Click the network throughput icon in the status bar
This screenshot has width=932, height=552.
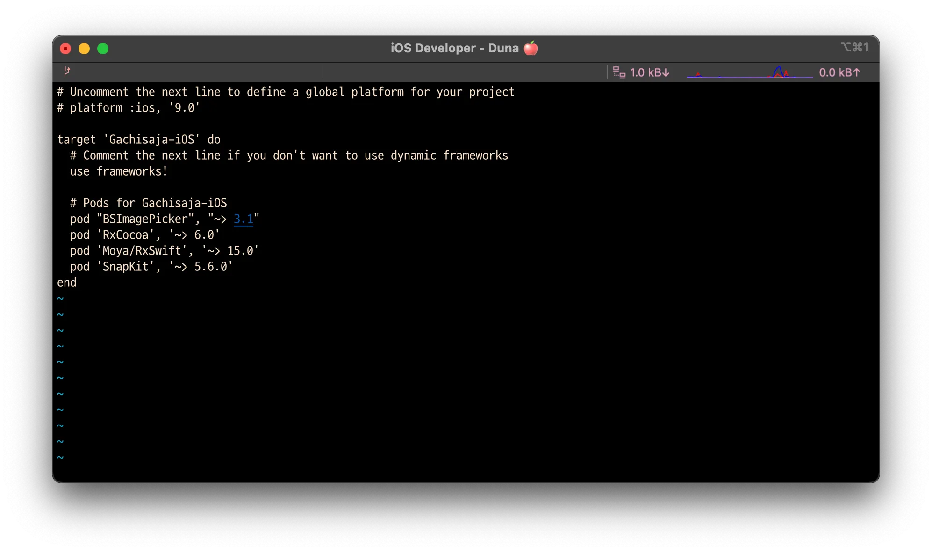click(x=619, y=72)
